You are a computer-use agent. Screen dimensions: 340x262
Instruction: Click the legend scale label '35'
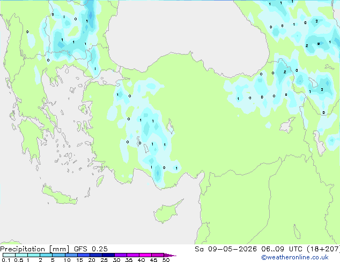129,260
